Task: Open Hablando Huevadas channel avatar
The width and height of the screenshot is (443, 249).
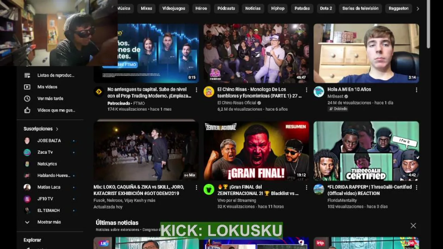Action: pos(27,176)
